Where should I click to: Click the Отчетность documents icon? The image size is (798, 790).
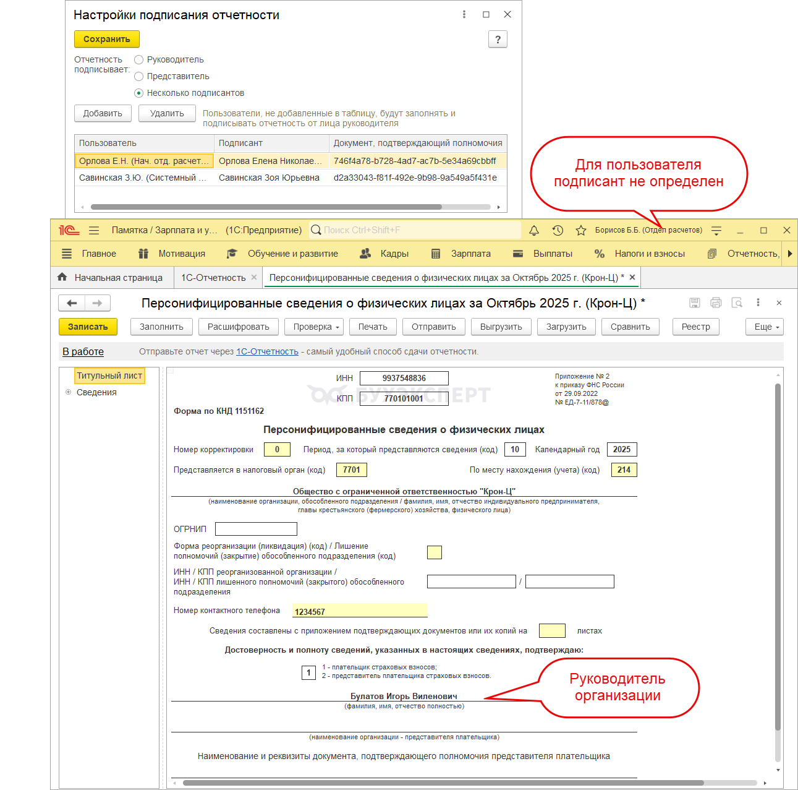point(712,254)
